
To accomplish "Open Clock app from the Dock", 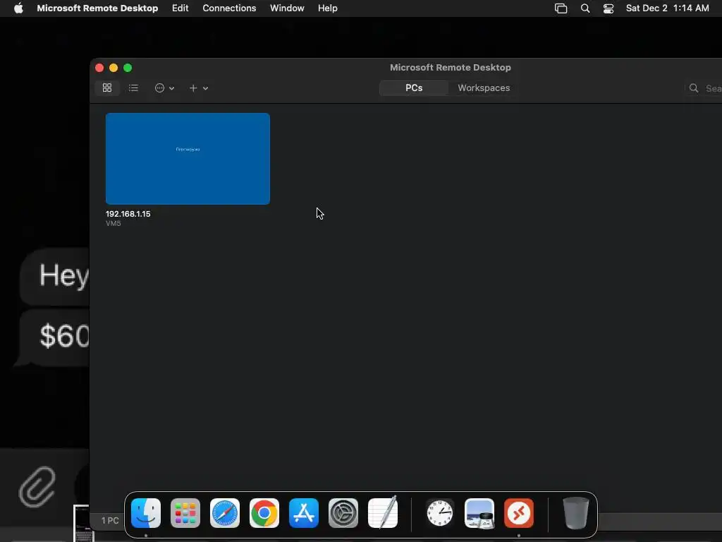I will point(440,513).
